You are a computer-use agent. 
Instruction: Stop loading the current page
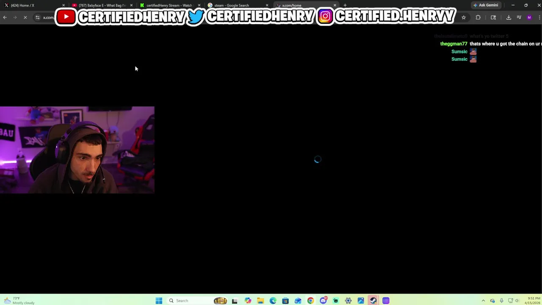point(25,17)
